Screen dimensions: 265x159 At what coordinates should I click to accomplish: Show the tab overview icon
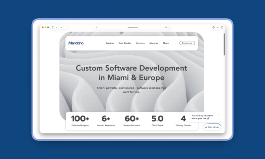click(222, 27)
